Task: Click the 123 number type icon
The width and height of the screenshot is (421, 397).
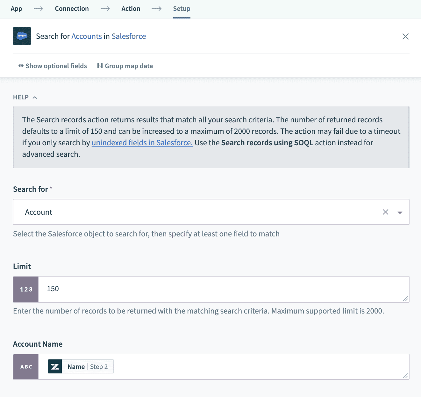Action: coord(26,289)
